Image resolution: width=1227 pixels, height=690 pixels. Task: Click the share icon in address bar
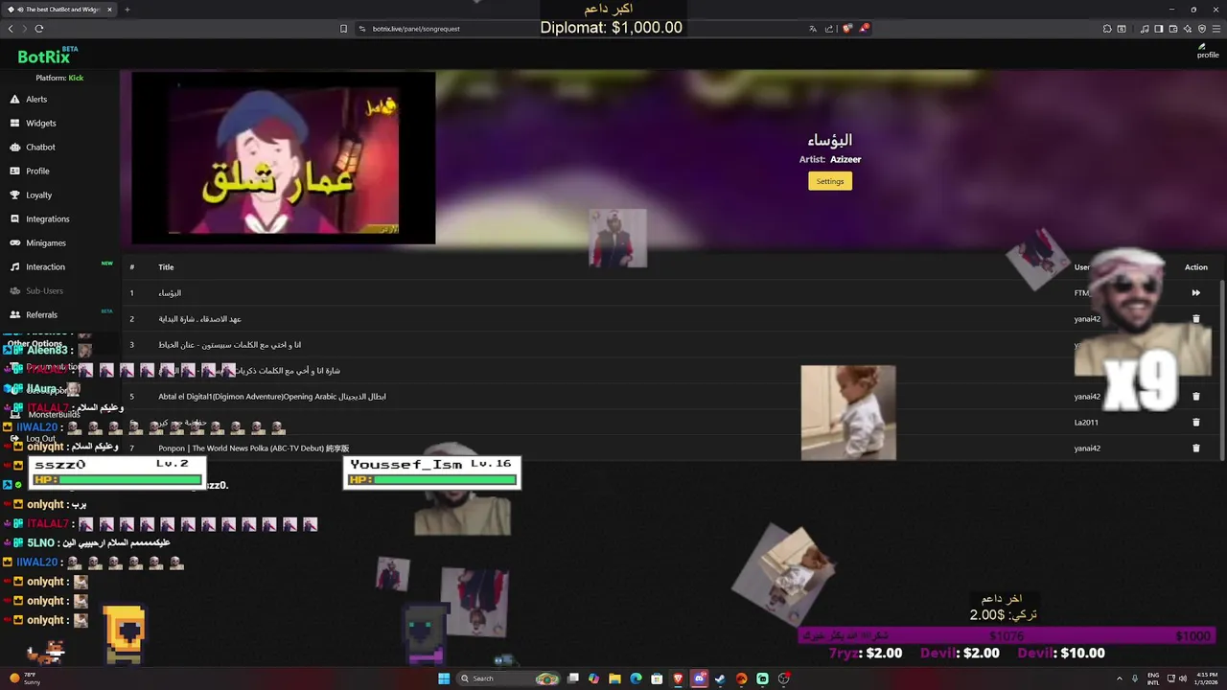tap(829, 29)
